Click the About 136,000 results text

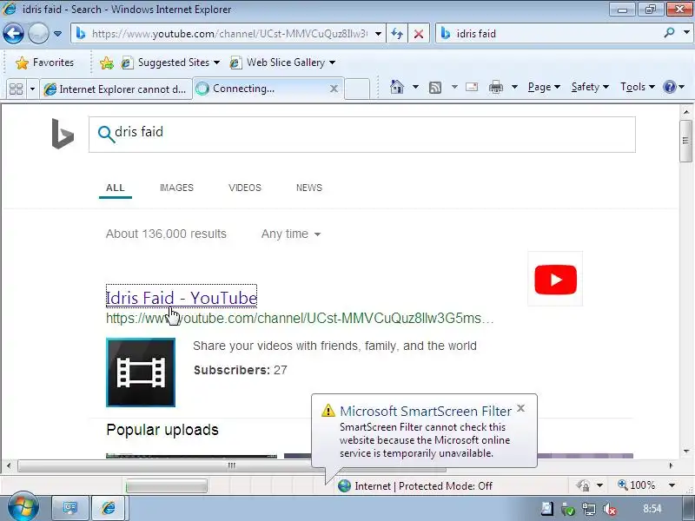click(x=166, y=234)
